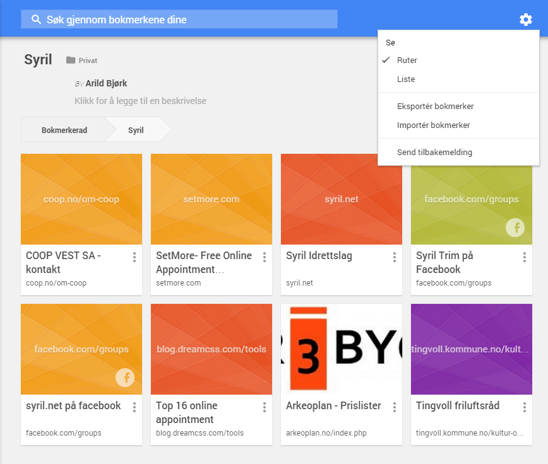Switch to Liste view
Screen dimensions: 548x464
(406, 79)
